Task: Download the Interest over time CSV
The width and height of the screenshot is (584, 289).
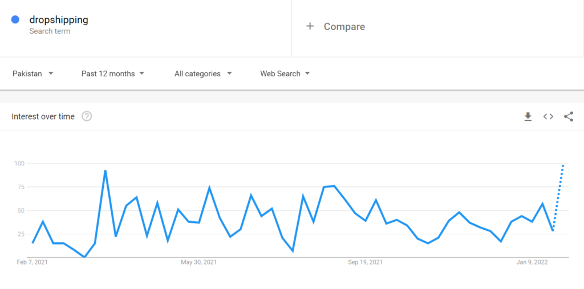Action: click(528, 117)
